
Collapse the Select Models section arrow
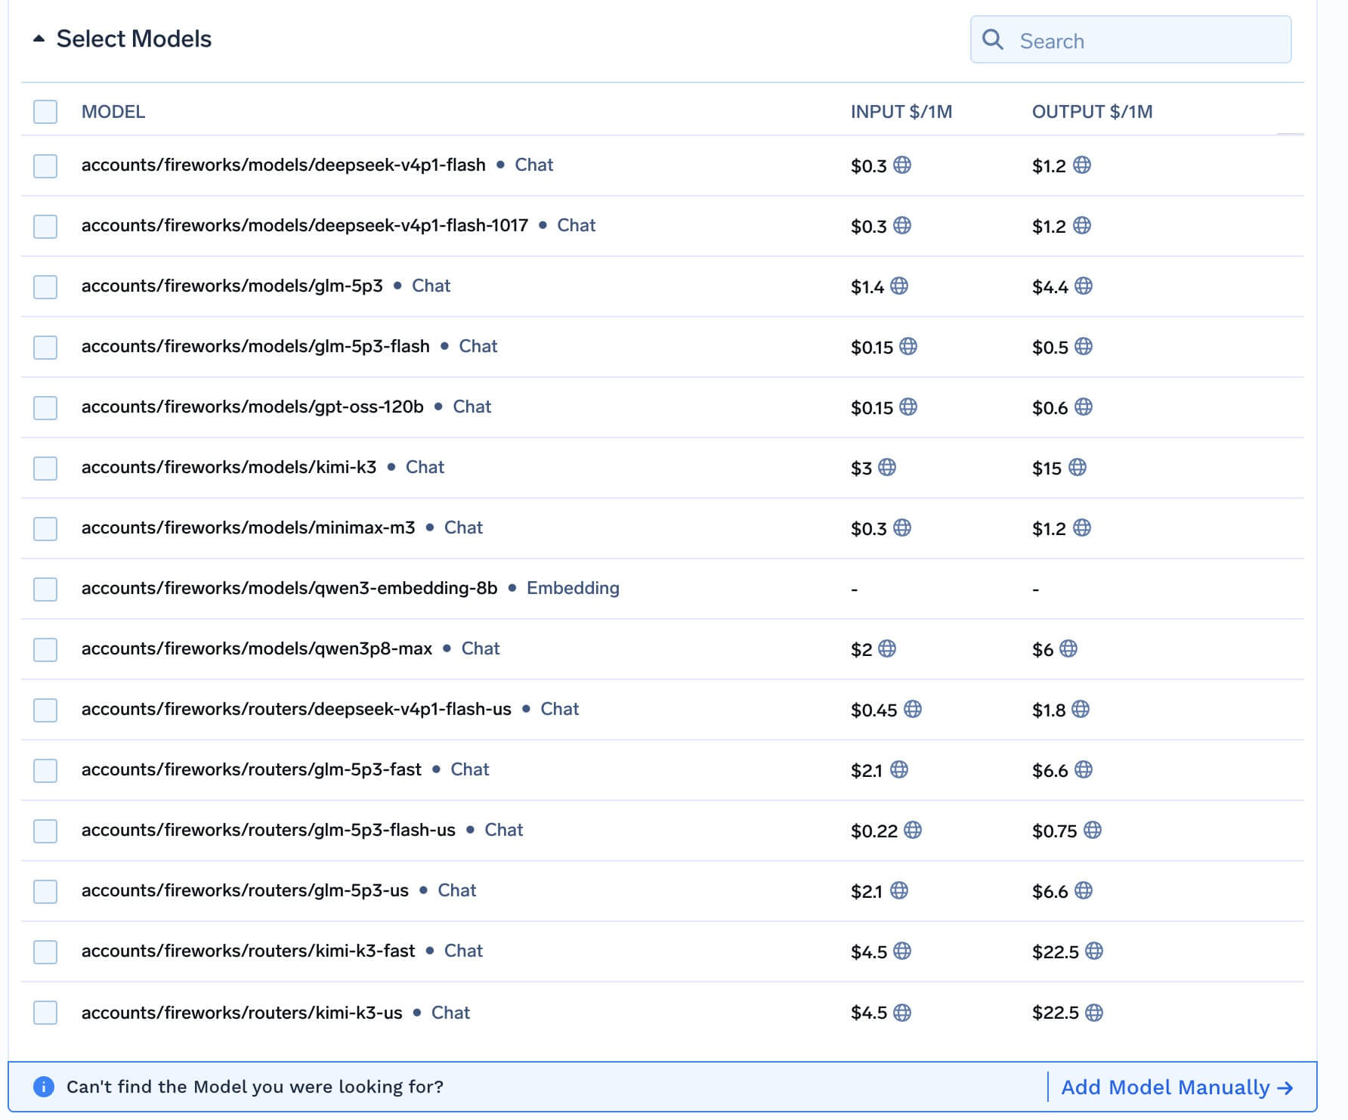tap(39, 39)
